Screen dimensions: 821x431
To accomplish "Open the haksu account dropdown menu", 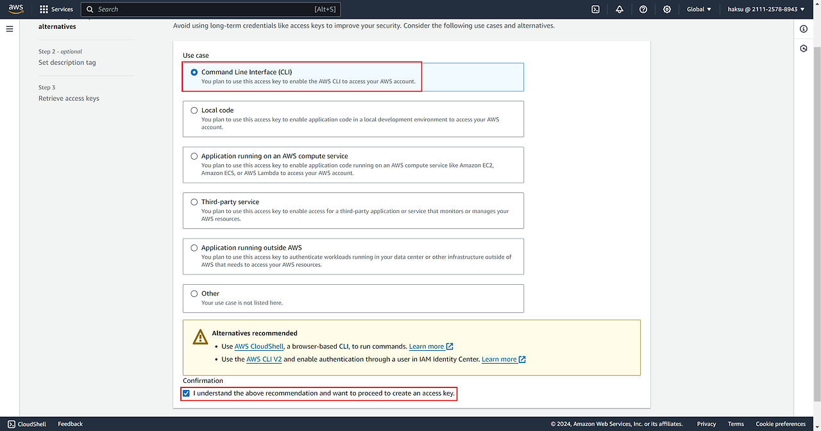I will tap(766, 10).
